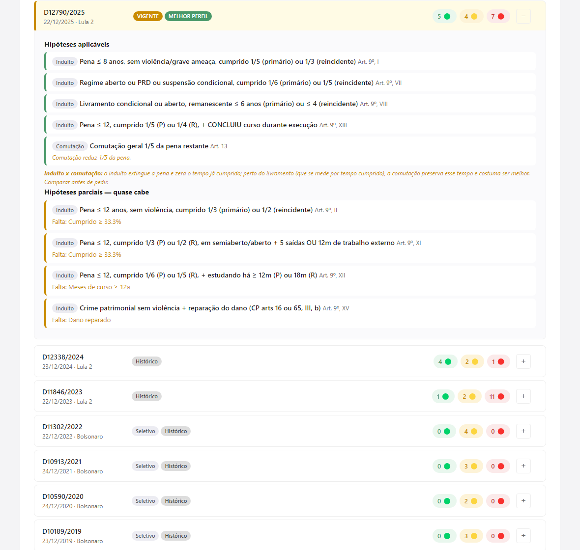
Task: Select the Art. 9º, XV crime patrimonial hypothesis
Action: tap(290, 313)
